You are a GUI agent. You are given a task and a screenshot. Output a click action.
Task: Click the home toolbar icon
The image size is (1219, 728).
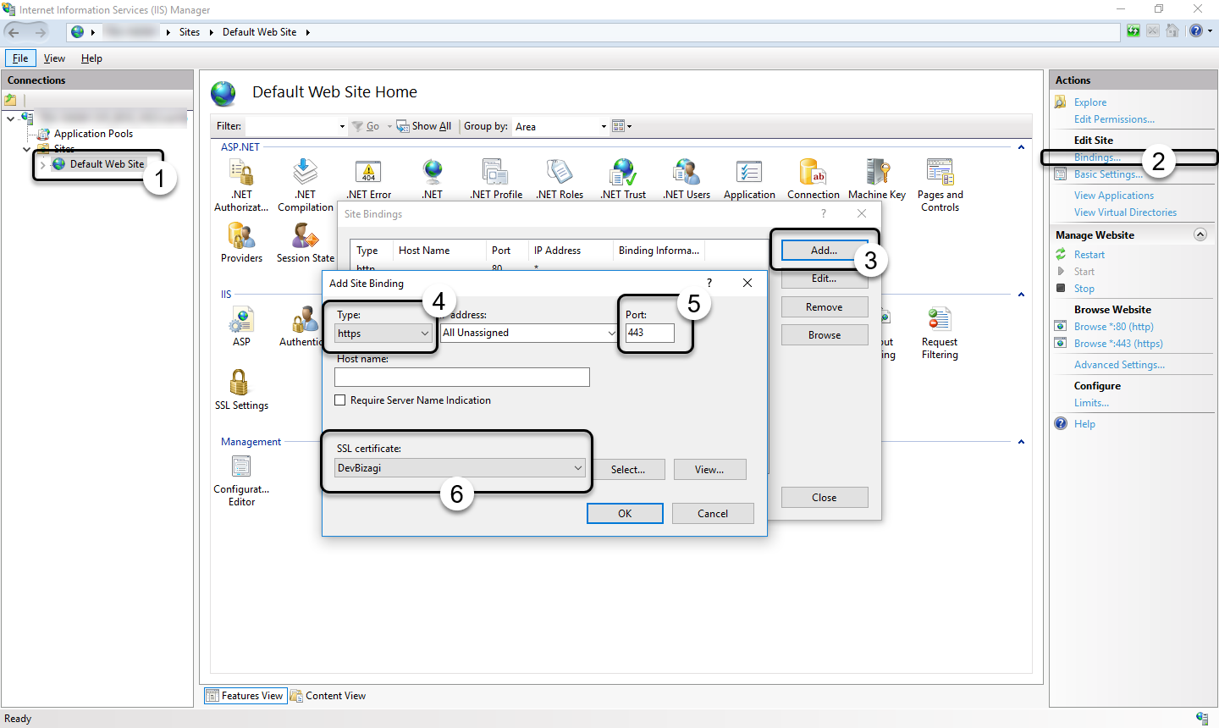click(1172, 30)
